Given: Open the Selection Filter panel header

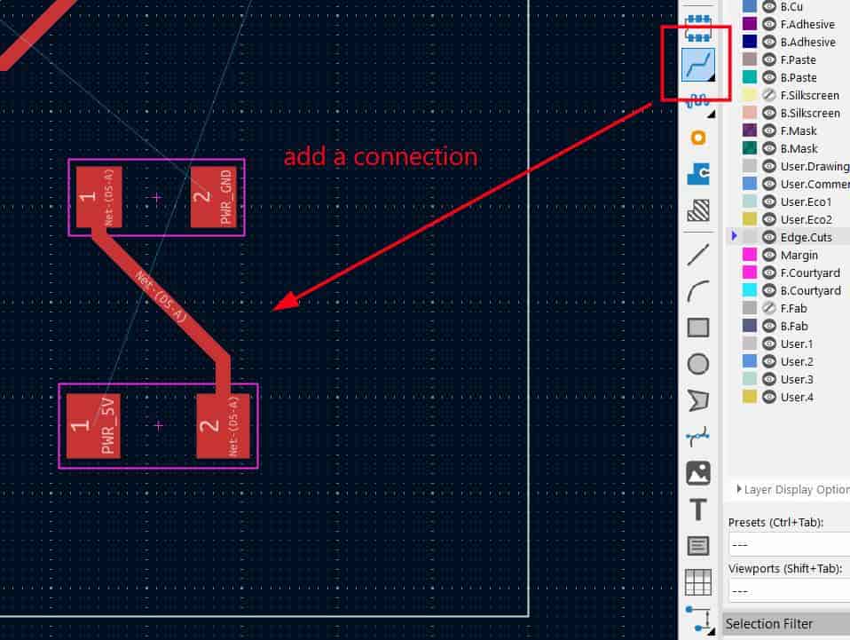Looking at the screenshot, I should [787, 624].
